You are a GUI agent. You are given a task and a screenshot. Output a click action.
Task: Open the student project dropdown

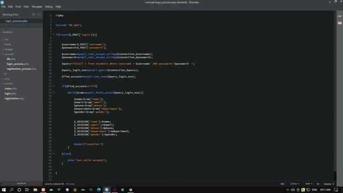pyautogui.click(x=8, y=32)
